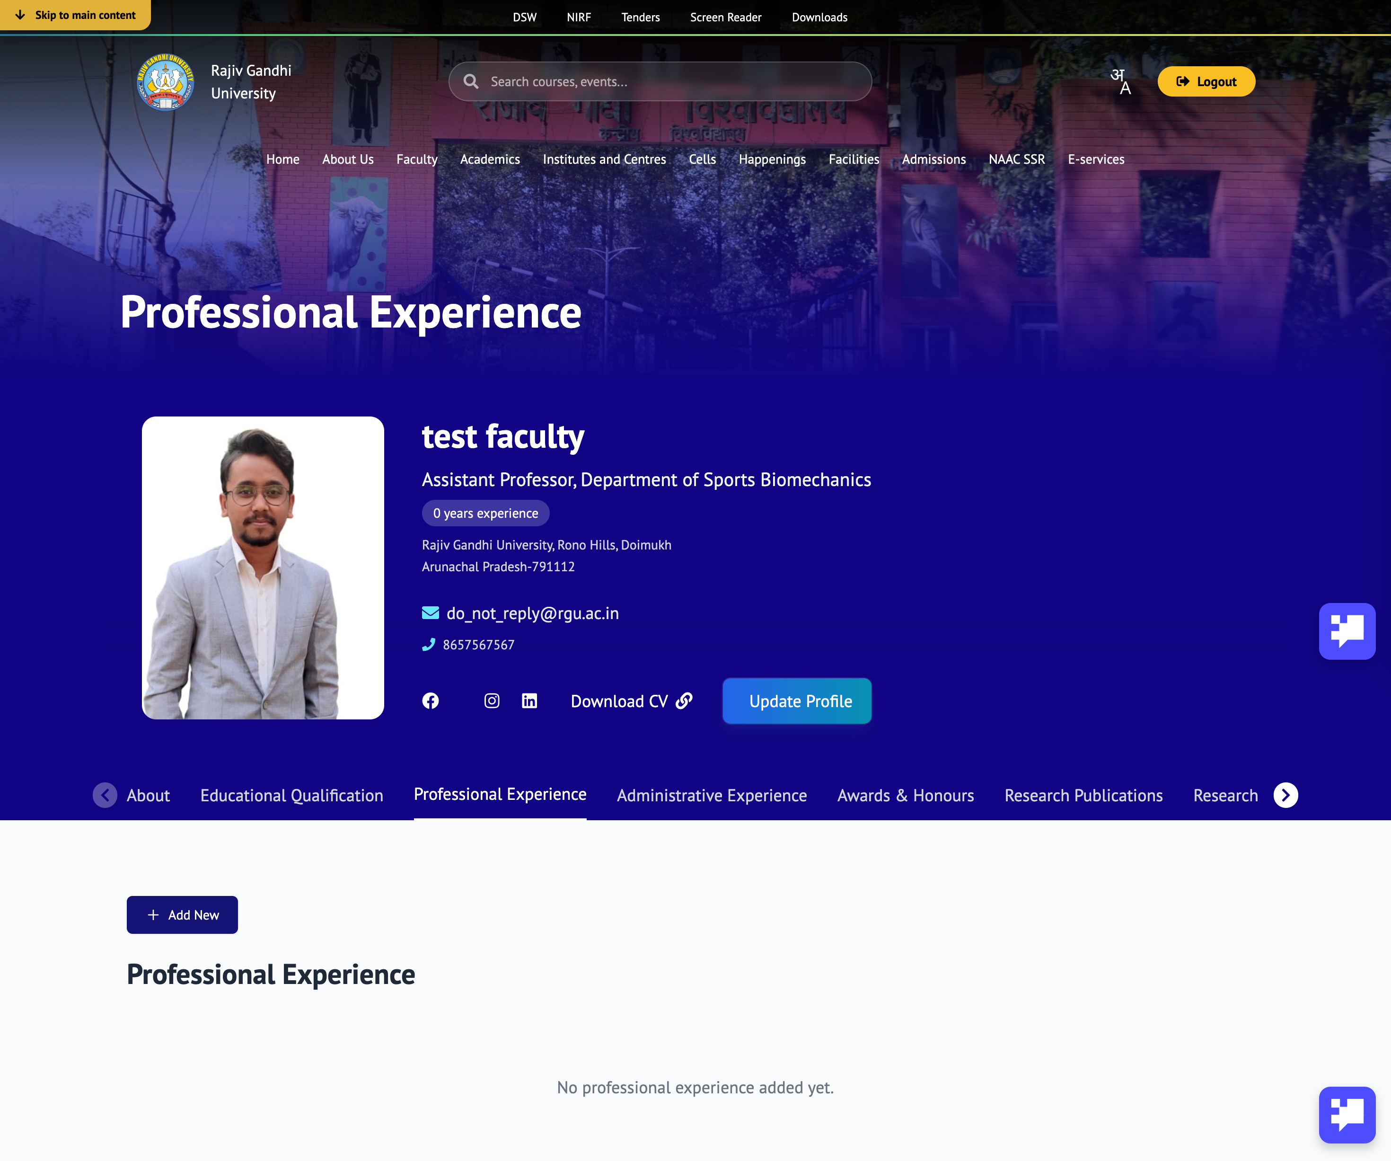Open the NAAC SSR menu item
The width and height of the screenshot is (1391, 1161).
click(x=1016, y=159)
